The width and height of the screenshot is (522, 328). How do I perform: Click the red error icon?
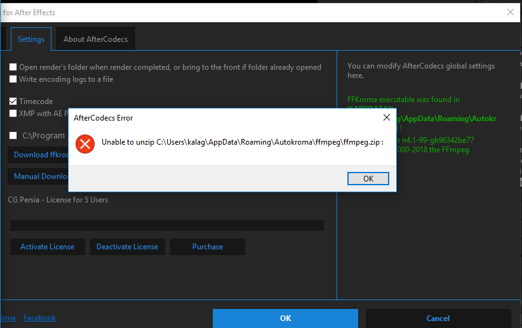click(x=85, y=144)
